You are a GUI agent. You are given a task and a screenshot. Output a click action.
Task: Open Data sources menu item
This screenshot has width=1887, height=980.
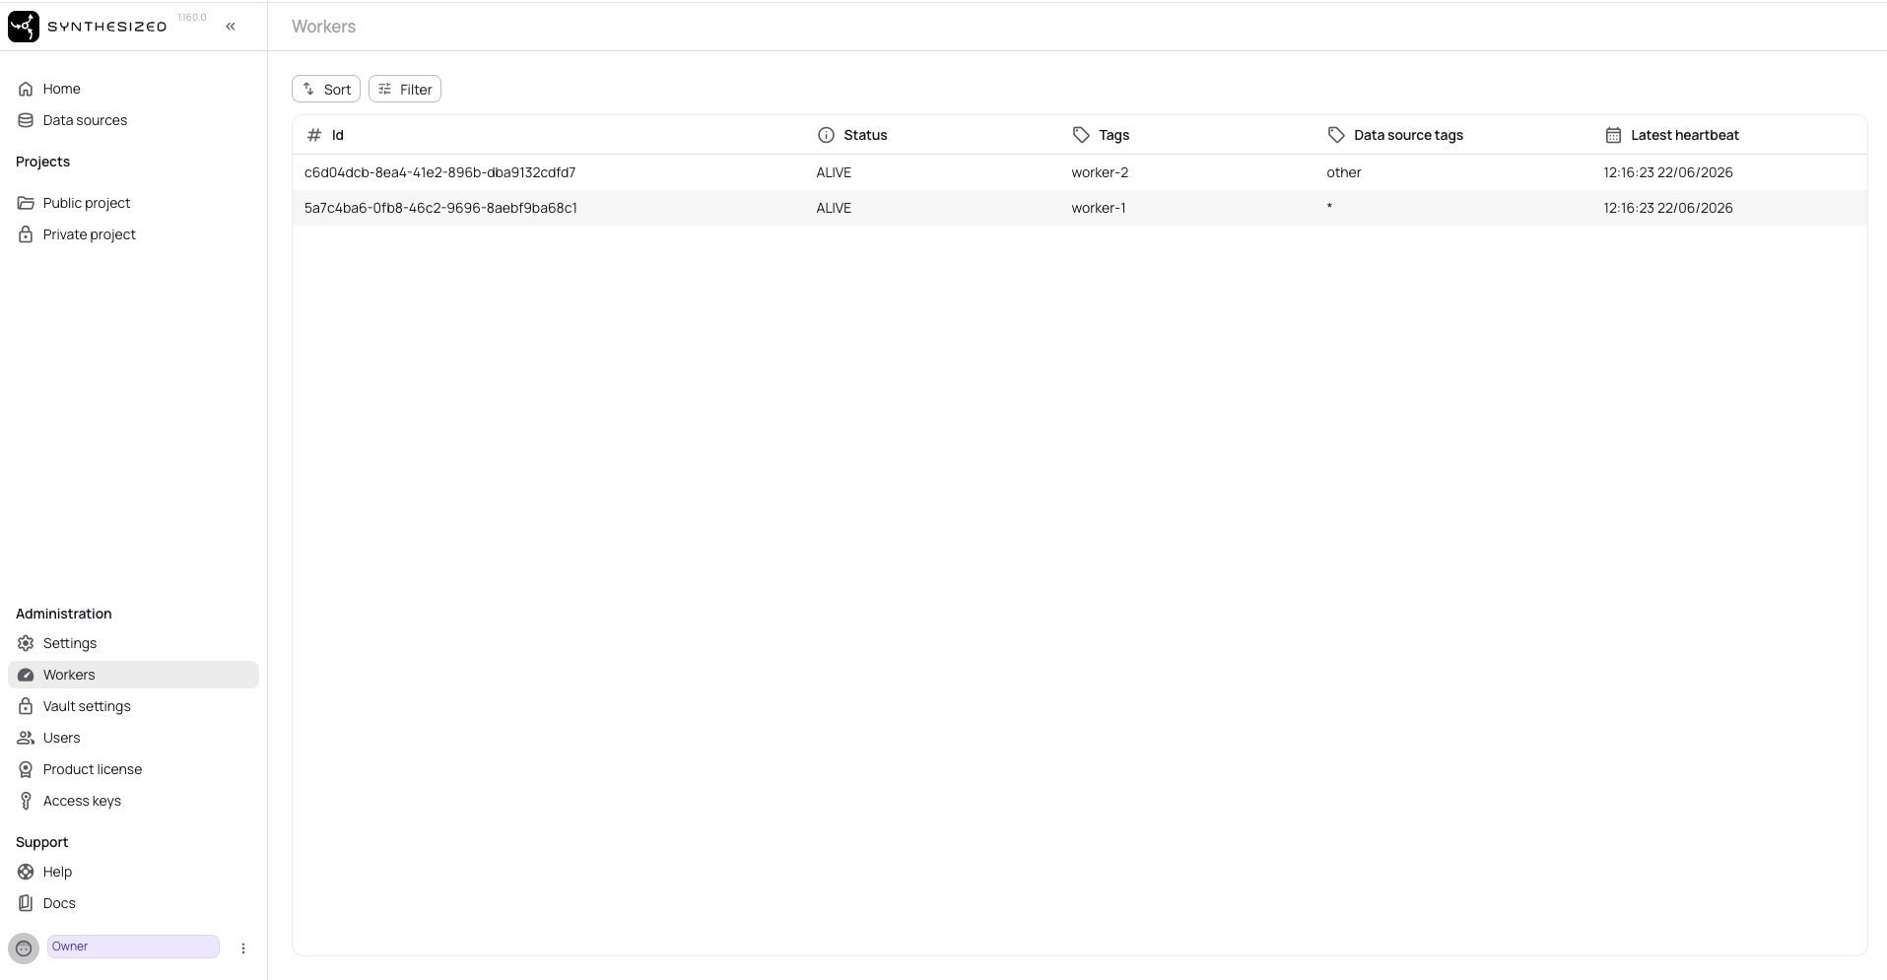(85, 120)
